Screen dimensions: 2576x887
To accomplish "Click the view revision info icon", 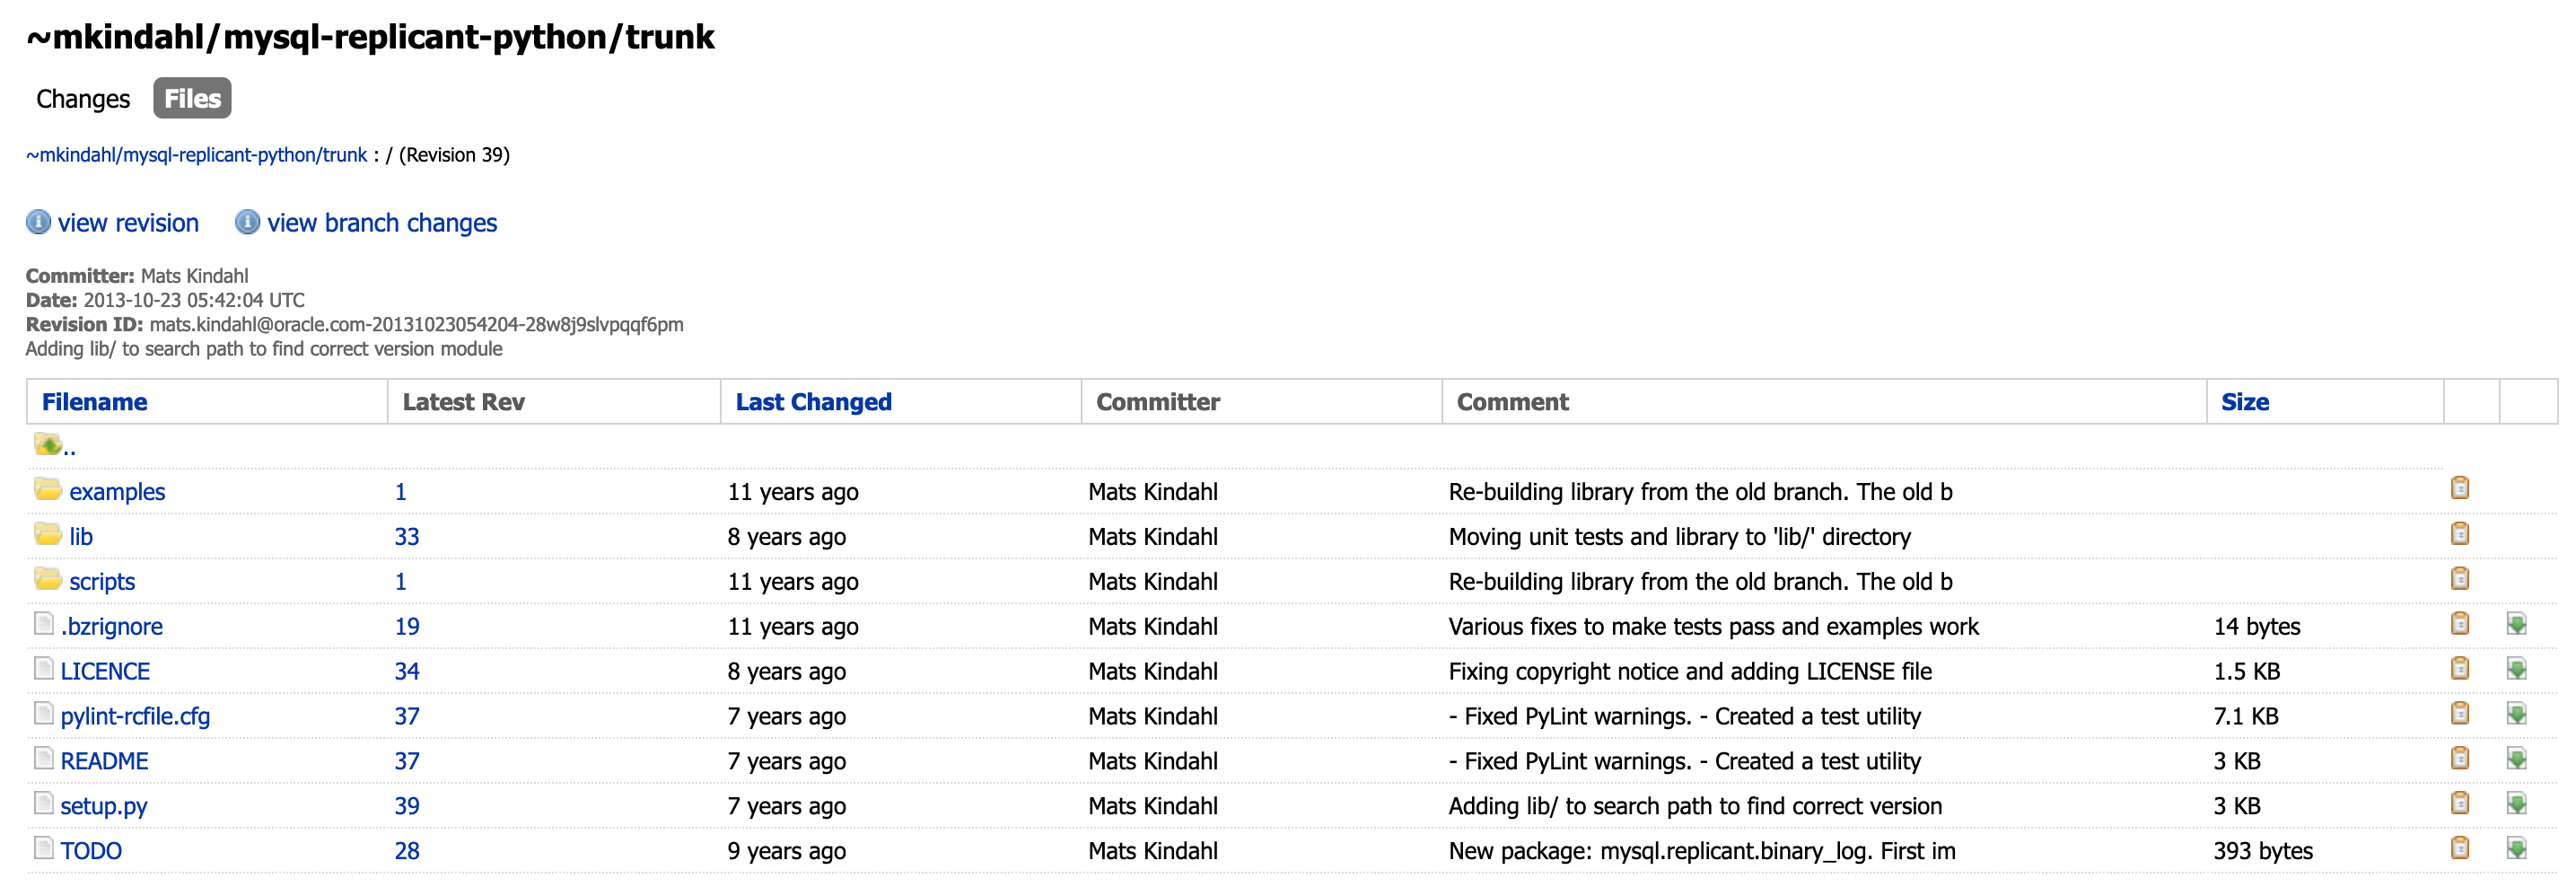I will [x=38, y=222].
